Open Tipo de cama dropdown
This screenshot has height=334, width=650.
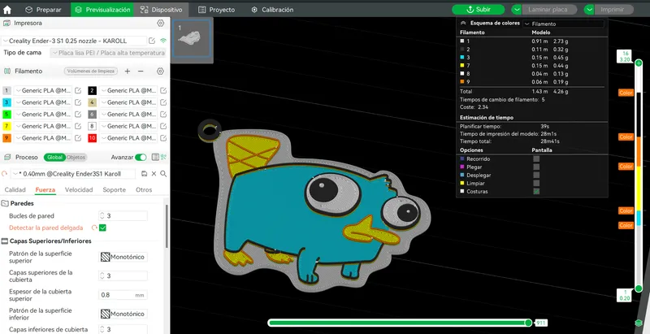tap(108, 53)
